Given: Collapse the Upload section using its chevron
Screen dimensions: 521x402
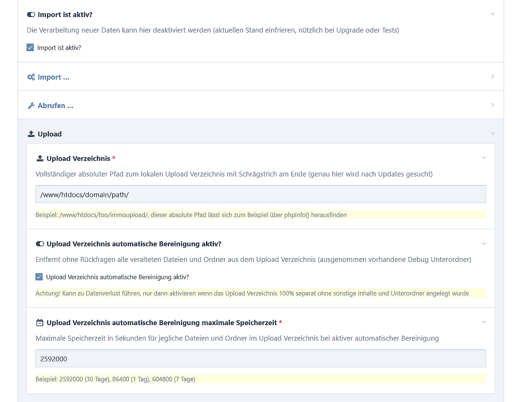Looking at the screenshot, I should [493, 134].
